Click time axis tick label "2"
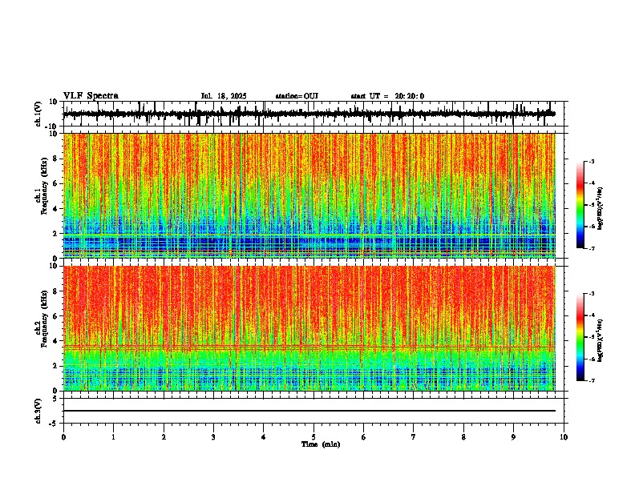The width and height of the screenshot is (635, 490). point(164,437)
